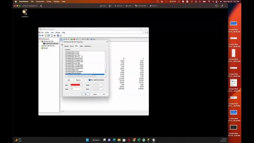Switch to General tab in Properties dialog
Viewport: 254px width, 143px height.
coord(66,46)
